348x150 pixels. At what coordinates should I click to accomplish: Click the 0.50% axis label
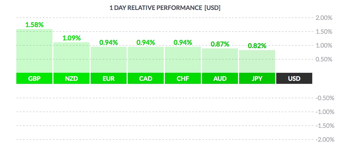coord(324,59)
